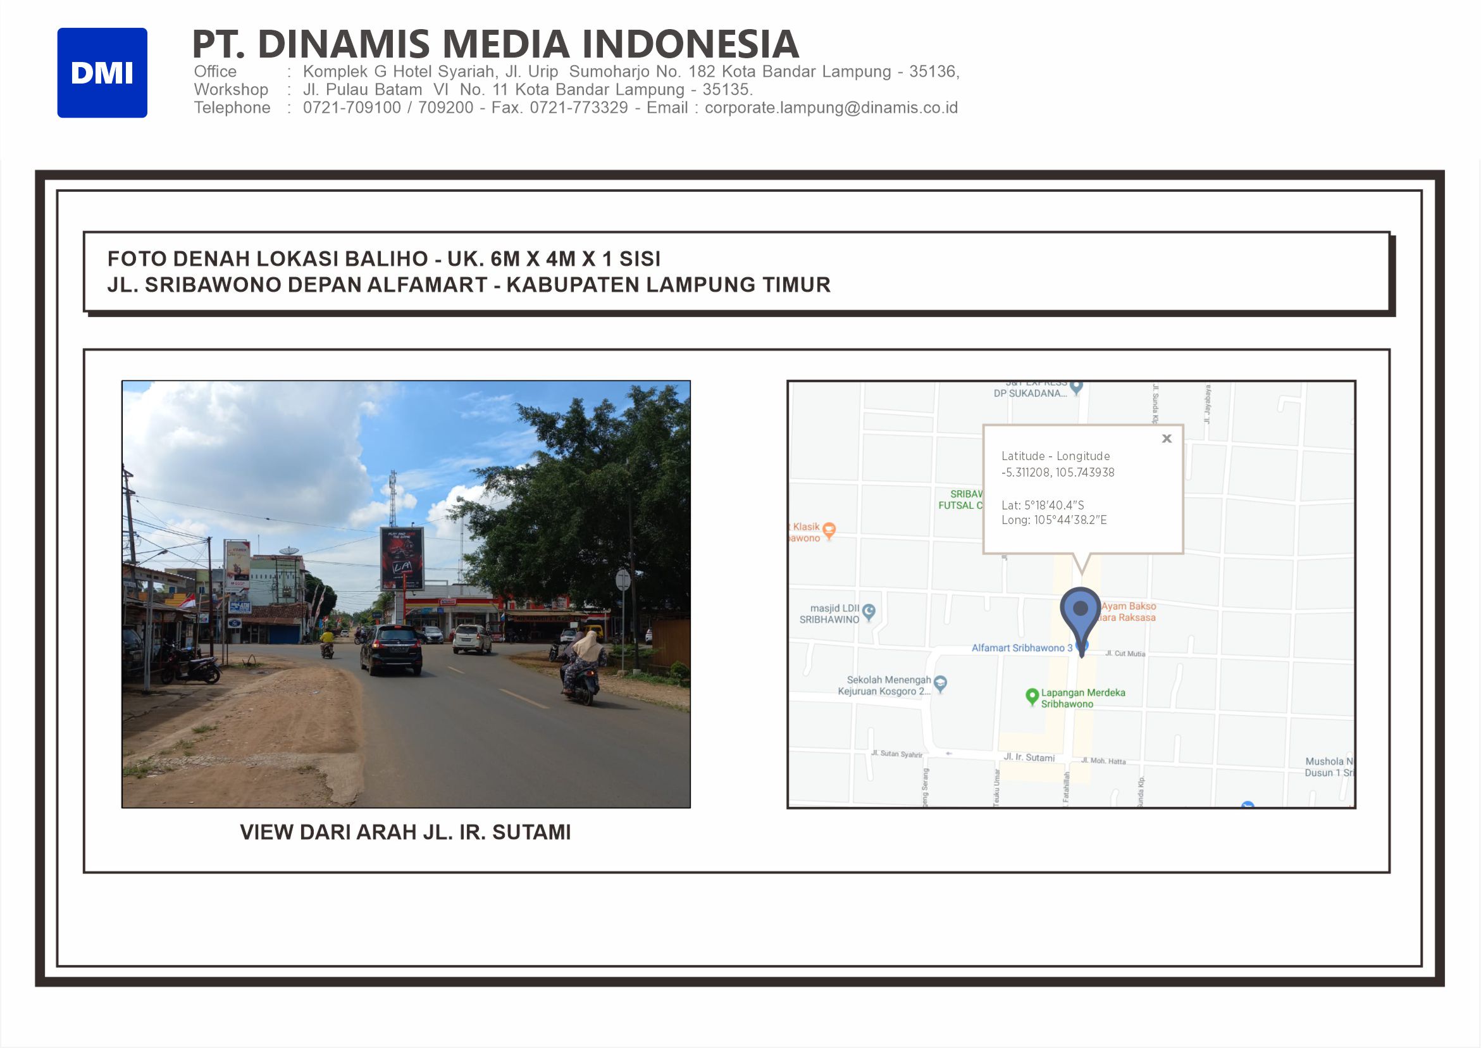
Task: Click the PT. DINAMIS MEDIA INDONESIA title
Action: pyautogui.click(x=495, y=44)
